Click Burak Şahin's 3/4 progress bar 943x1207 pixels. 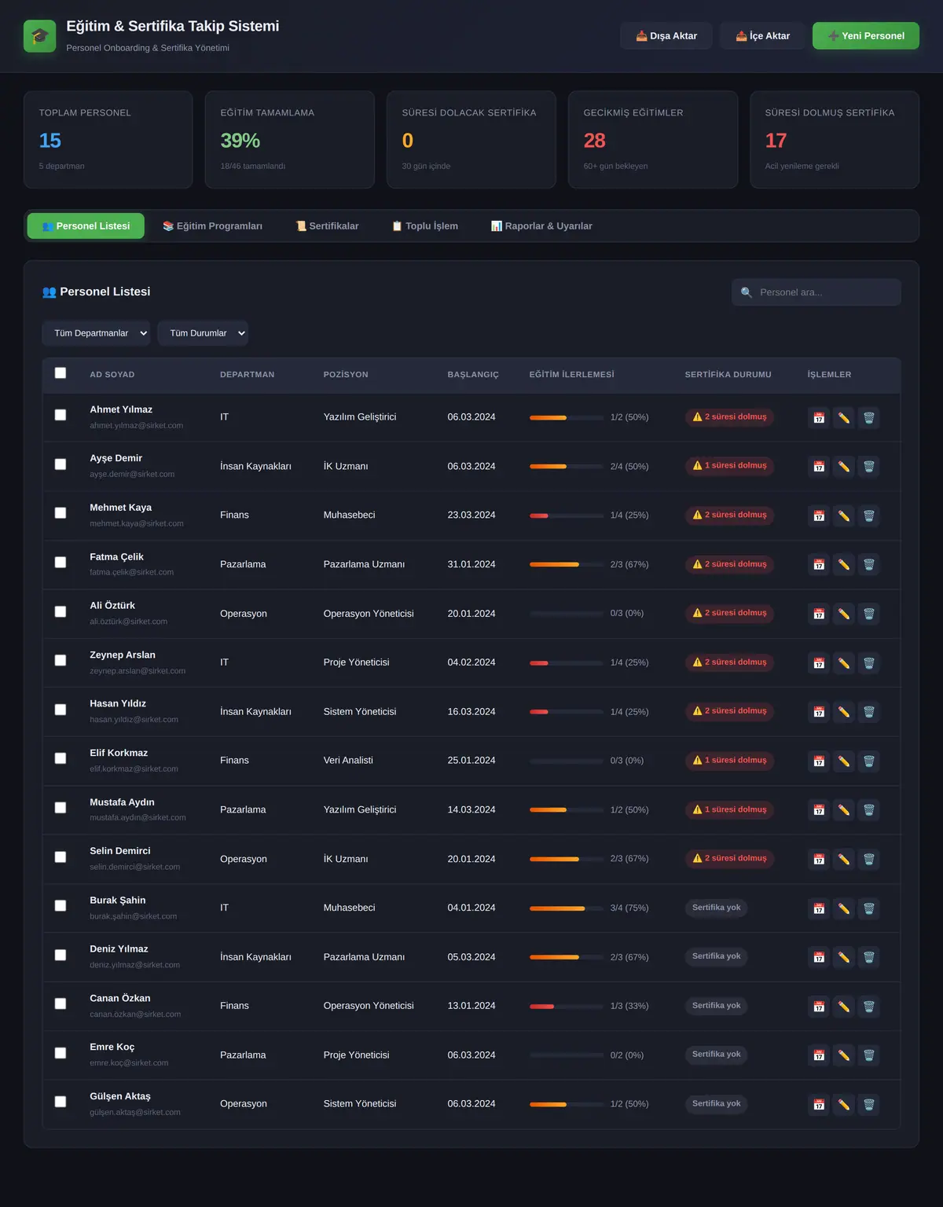(567, 908)
